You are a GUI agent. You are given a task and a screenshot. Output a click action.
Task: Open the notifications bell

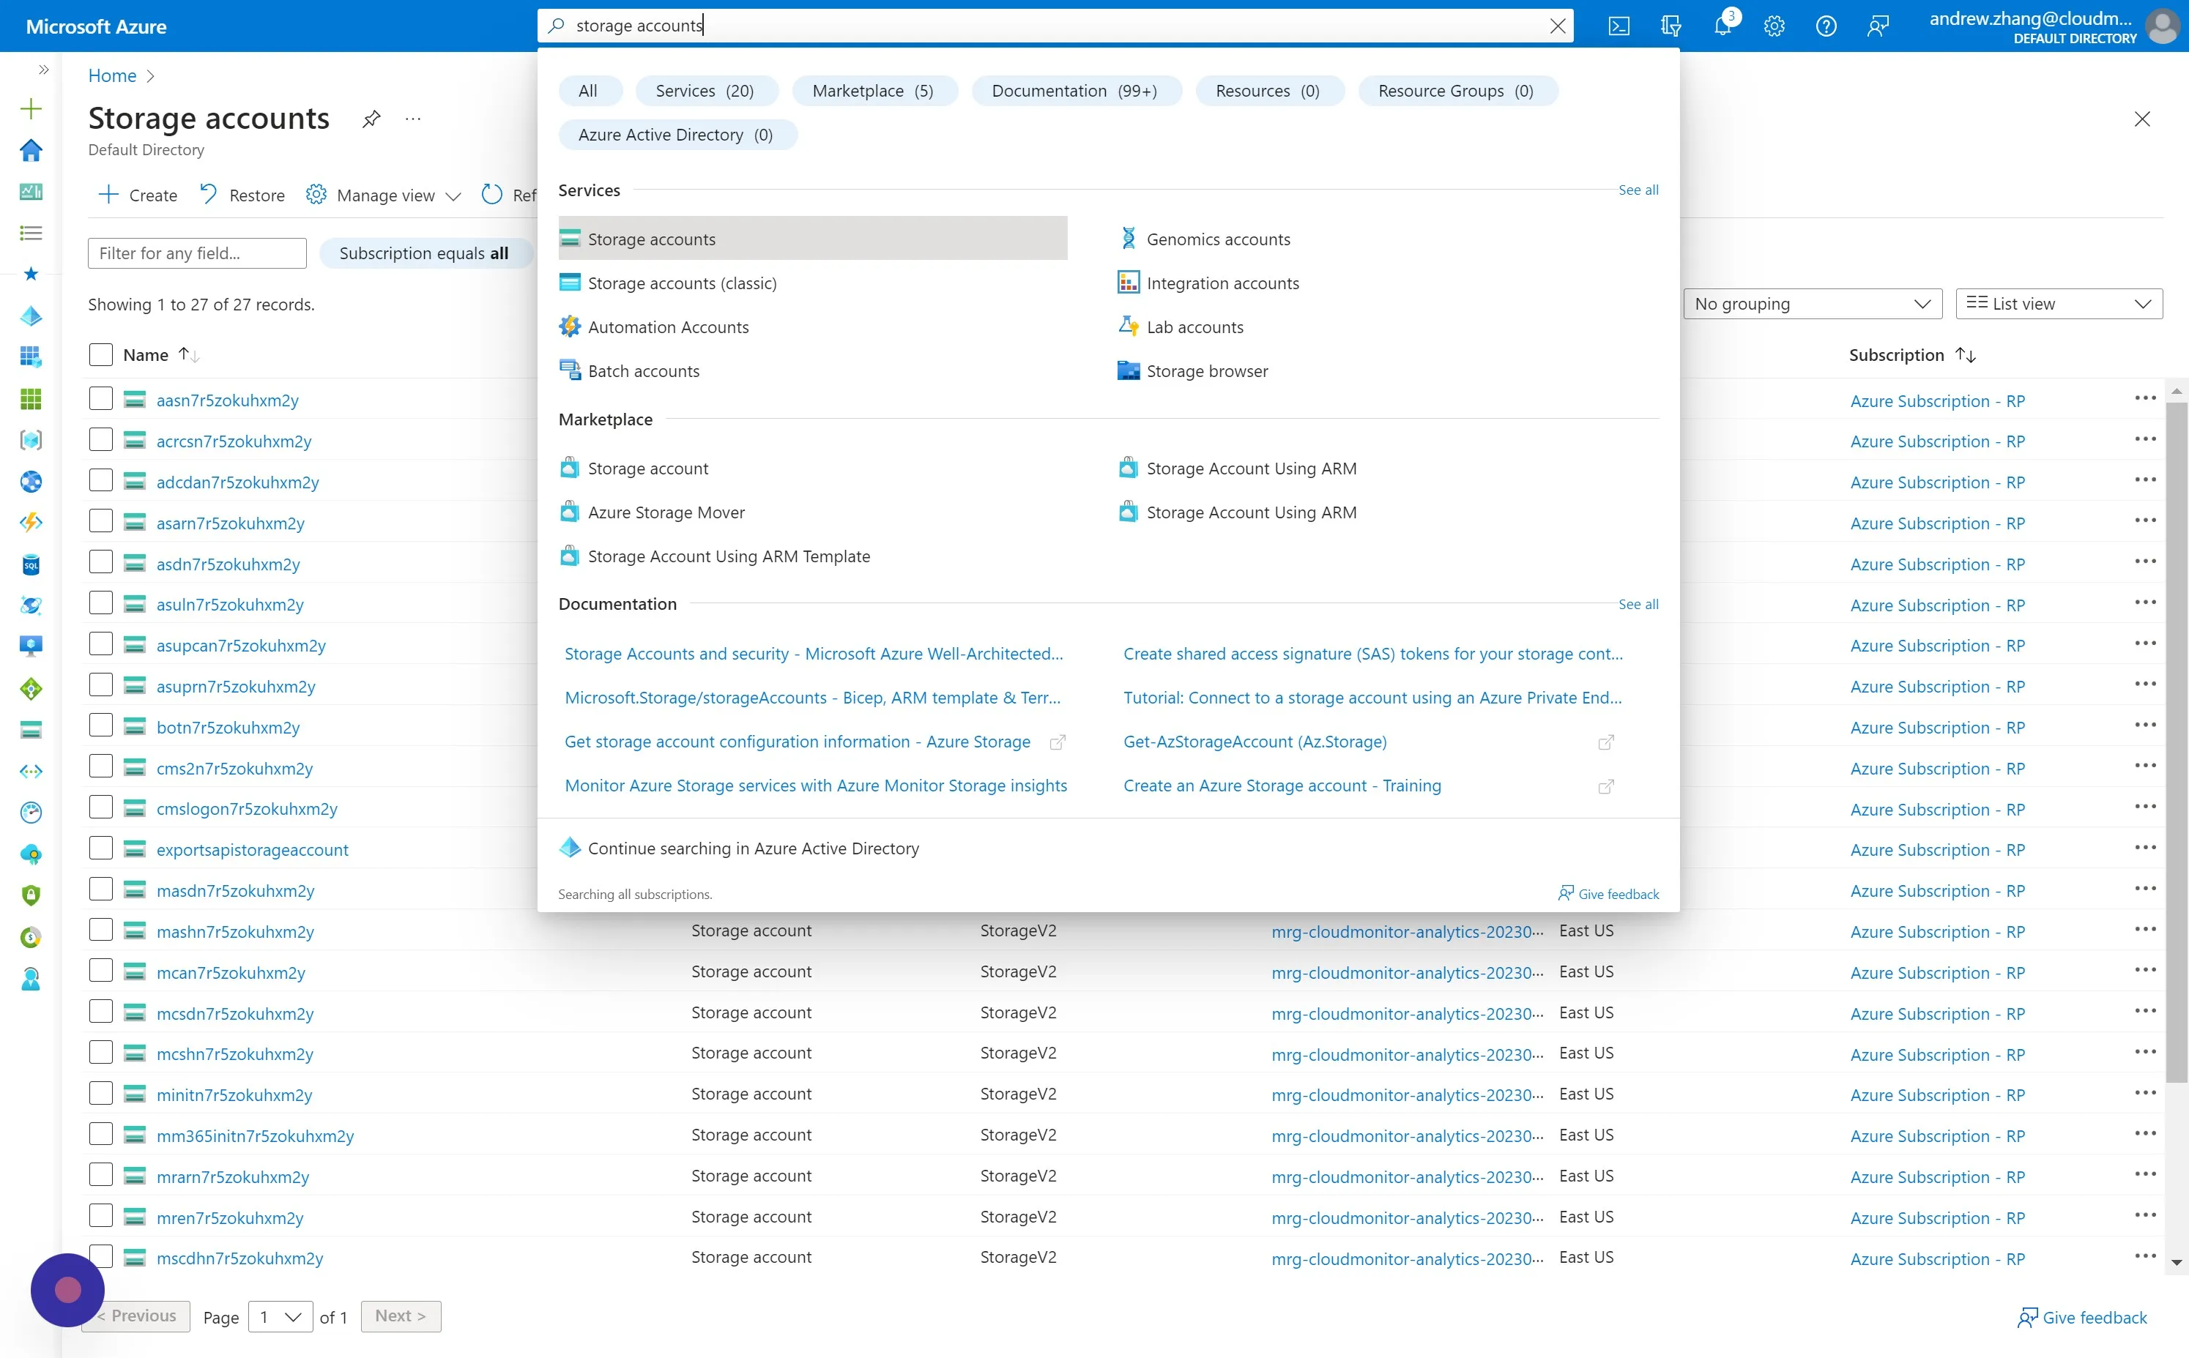[x=1722, y=26]
